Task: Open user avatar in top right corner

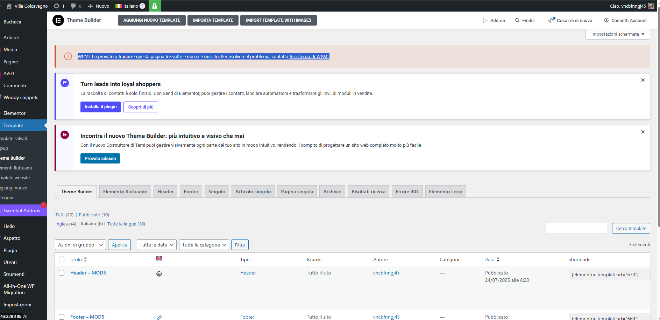Action: pyautogui.click(x=651, y=6)
